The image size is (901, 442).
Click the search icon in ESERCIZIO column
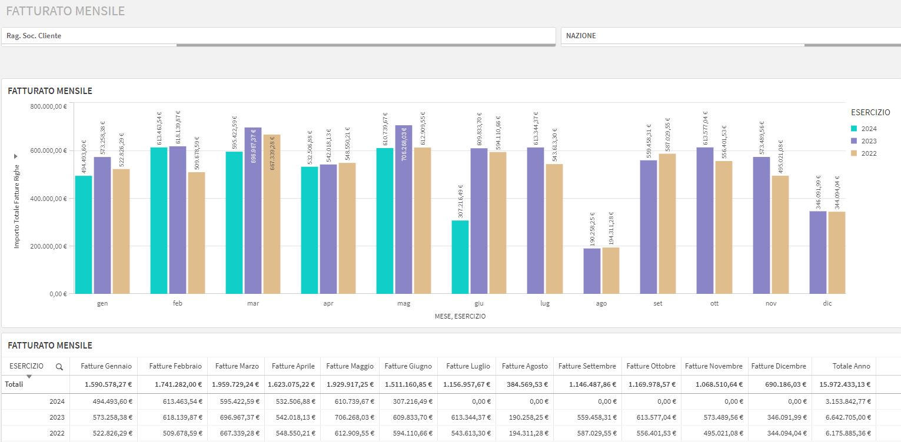(59, 366)
